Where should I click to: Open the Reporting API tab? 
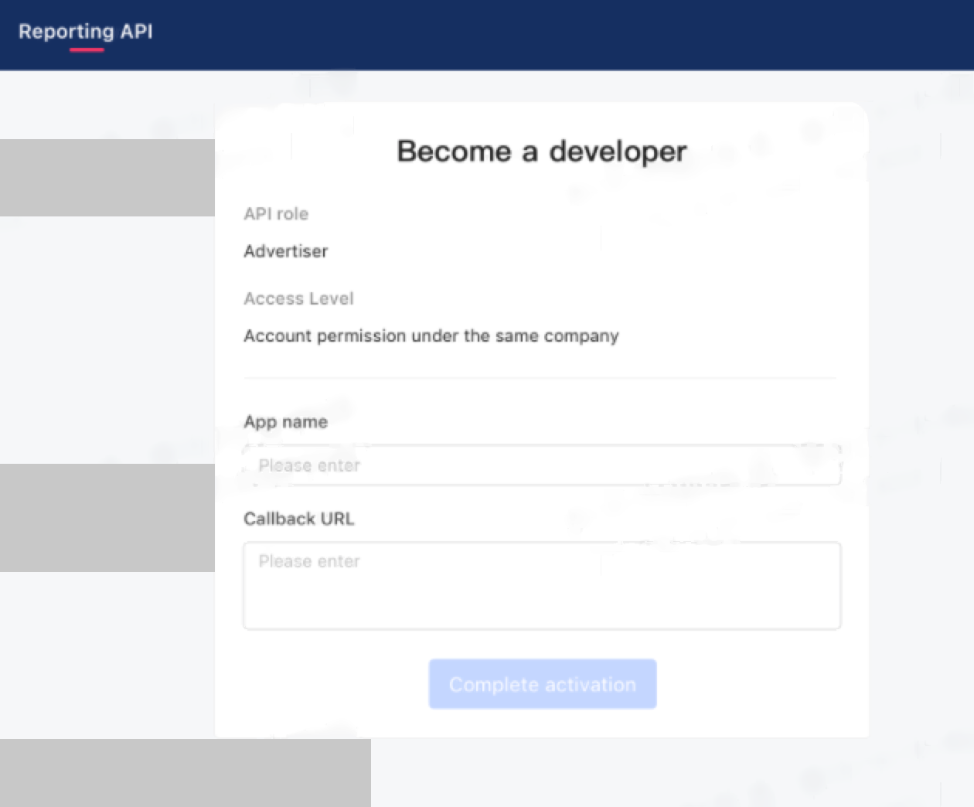86,32
